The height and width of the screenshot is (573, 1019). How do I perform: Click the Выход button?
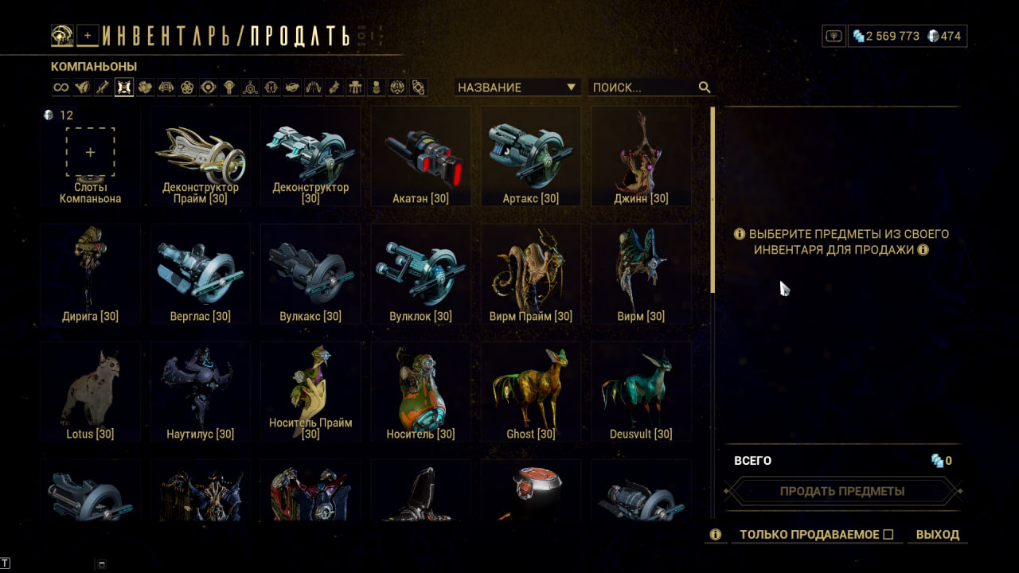click(x=938, y=535)
